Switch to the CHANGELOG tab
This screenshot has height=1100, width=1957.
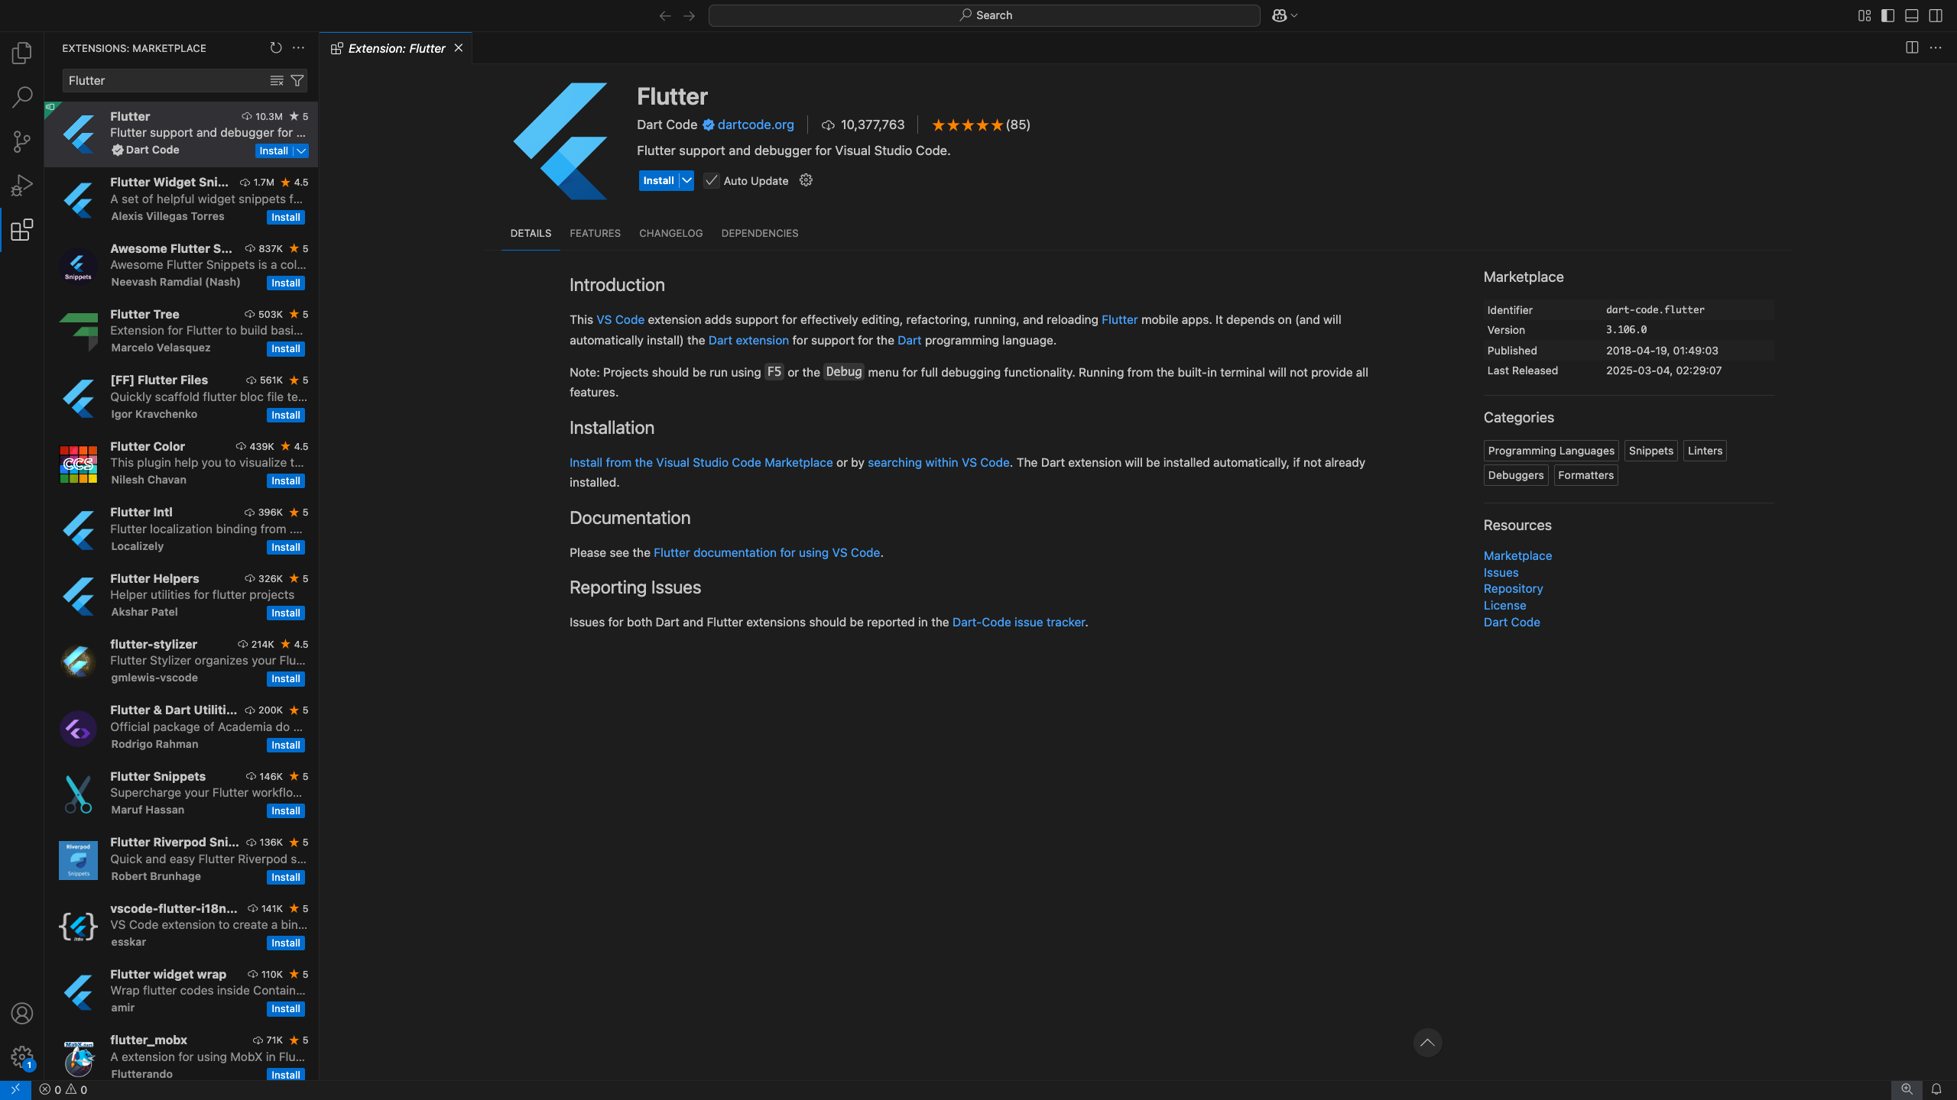click(670, 234)
